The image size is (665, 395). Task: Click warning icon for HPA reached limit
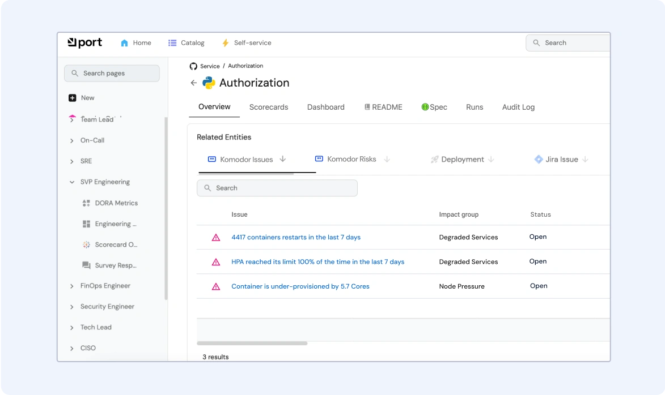click(216, 262)
